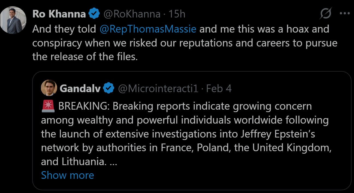Click the @Microinteracti1 handle
The width and height of the screenshot is (354, 193).
click(158, 88)
